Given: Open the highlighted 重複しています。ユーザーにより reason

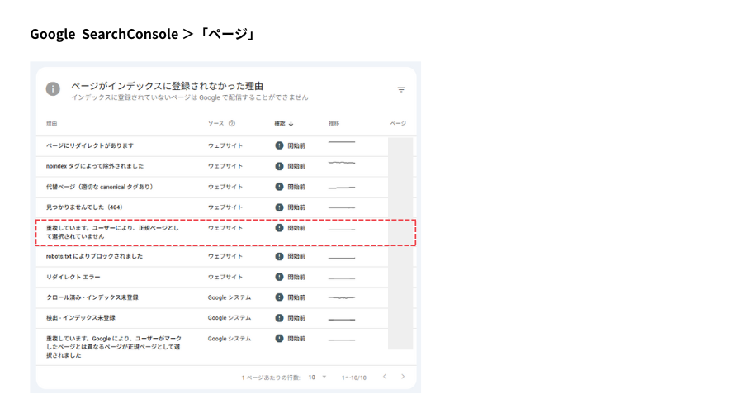Looking at the screenshot, I should click(x=112, y=232).
